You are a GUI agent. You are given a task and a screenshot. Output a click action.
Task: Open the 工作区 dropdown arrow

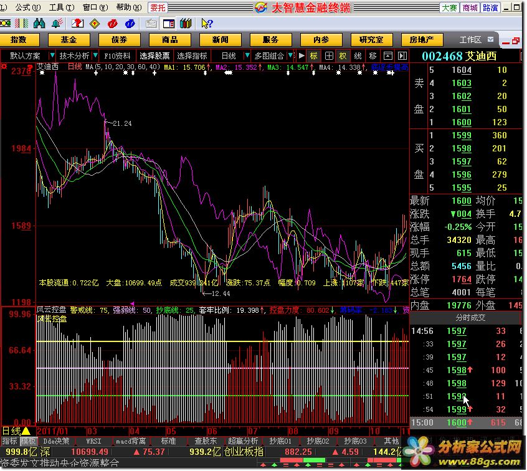(x=490, y=40)
